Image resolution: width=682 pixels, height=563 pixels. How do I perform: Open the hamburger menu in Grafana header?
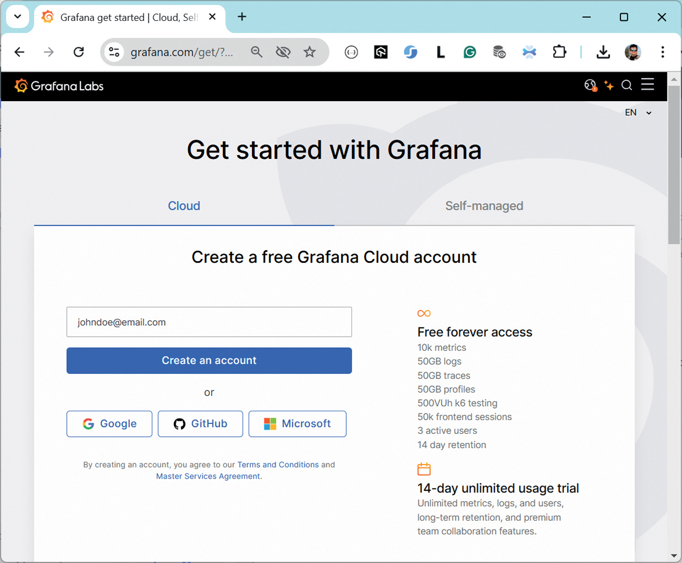[x=648, y=84]
